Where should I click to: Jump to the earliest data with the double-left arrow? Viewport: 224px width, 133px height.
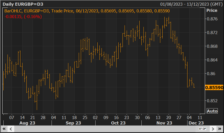tap(4, 129)
